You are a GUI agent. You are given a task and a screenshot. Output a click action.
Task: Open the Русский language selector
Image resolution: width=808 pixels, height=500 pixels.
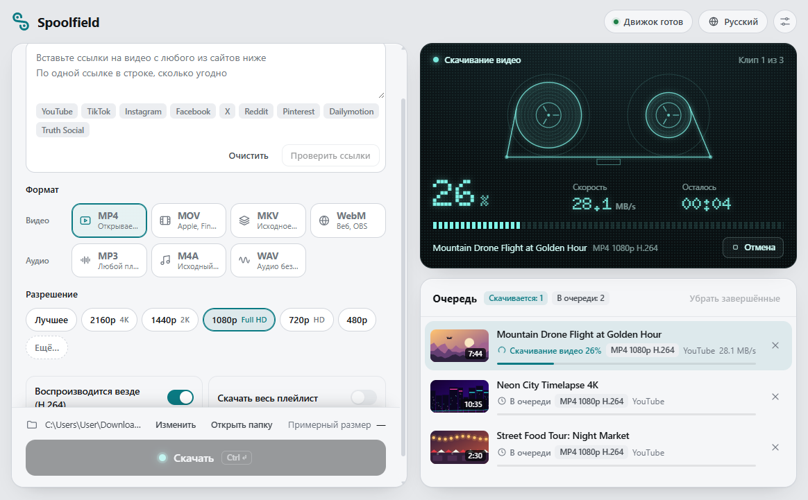733,21
